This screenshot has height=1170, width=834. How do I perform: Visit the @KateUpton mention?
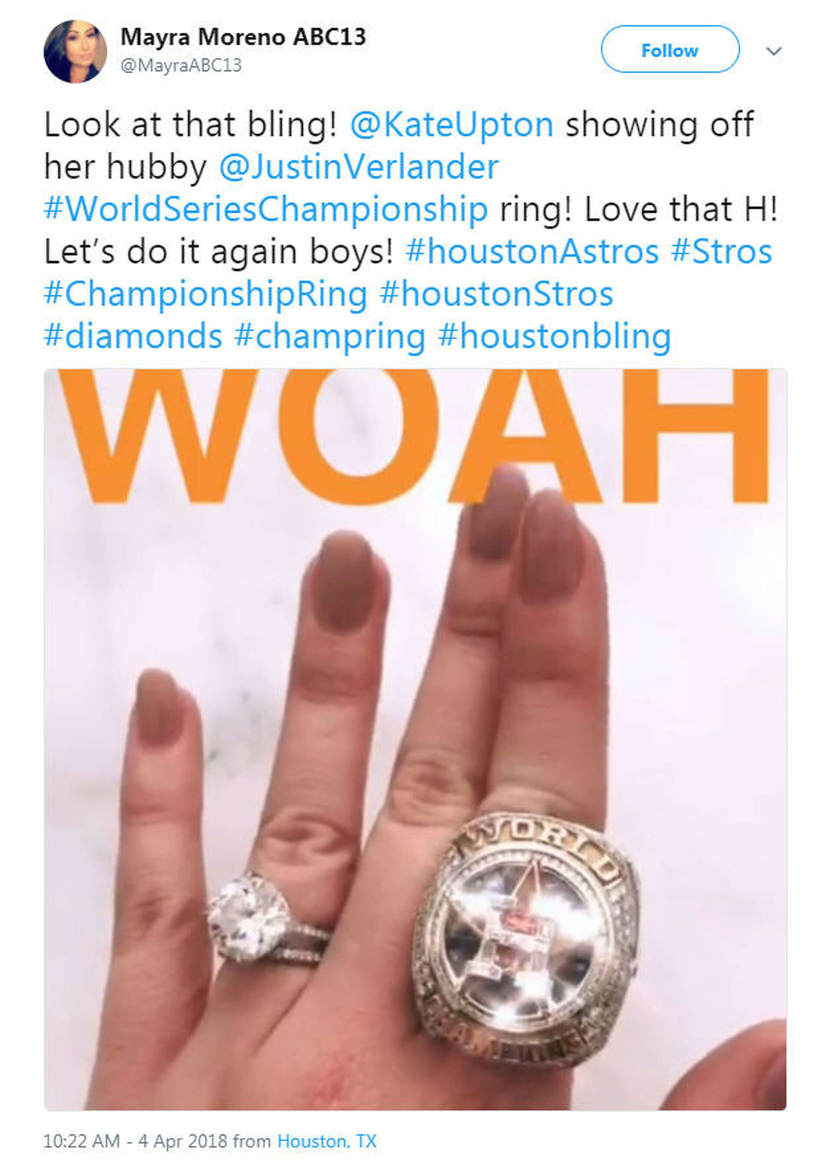tap(452, 125)
